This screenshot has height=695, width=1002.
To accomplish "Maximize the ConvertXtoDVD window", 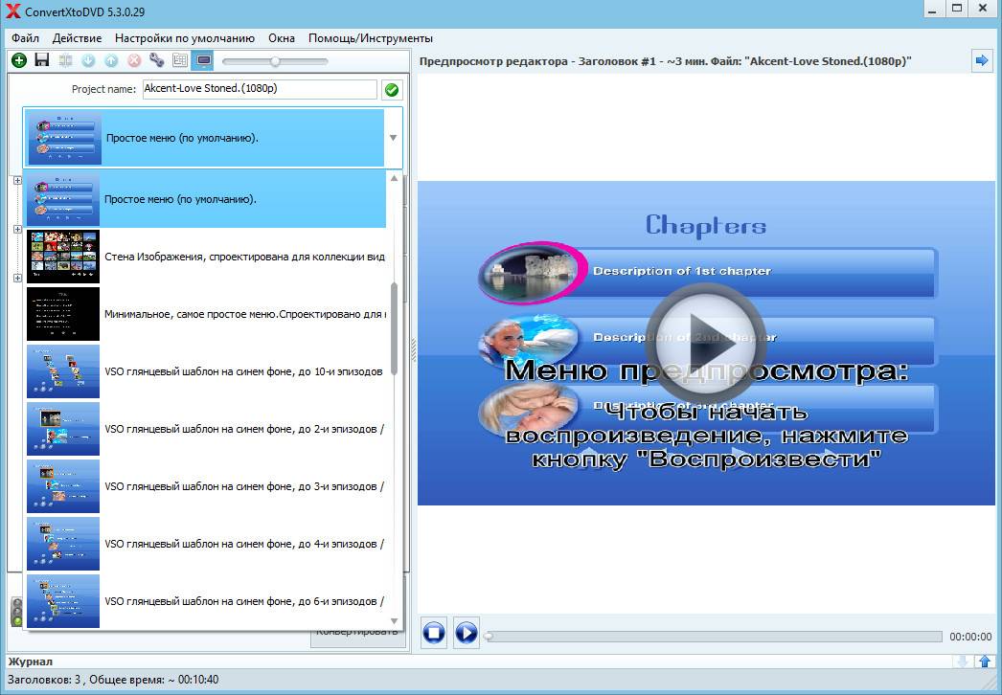I will point(957,9).
